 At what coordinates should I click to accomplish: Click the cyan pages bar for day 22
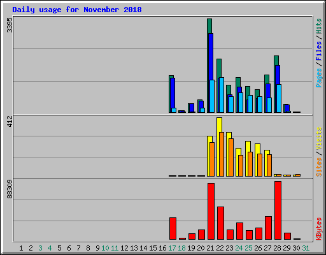222,95
